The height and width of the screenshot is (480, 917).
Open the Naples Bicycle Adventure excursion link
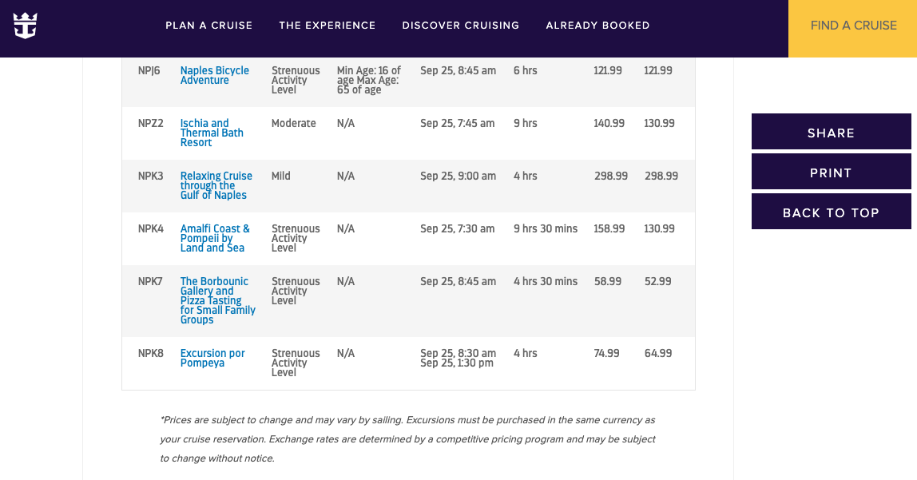click(x=214, y=75)
